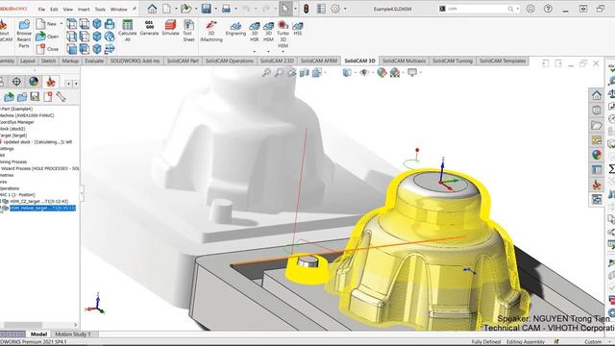Select the Updated stock calculating row
This screenshot has height=346, width=615.
[x=37, y=142]
